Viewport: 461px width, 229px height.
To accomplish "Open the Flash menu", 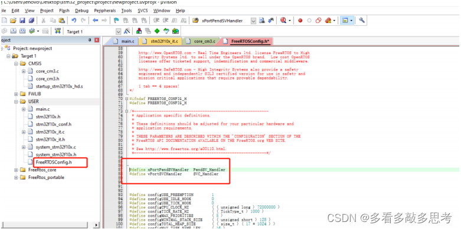I will pos(64,11).
